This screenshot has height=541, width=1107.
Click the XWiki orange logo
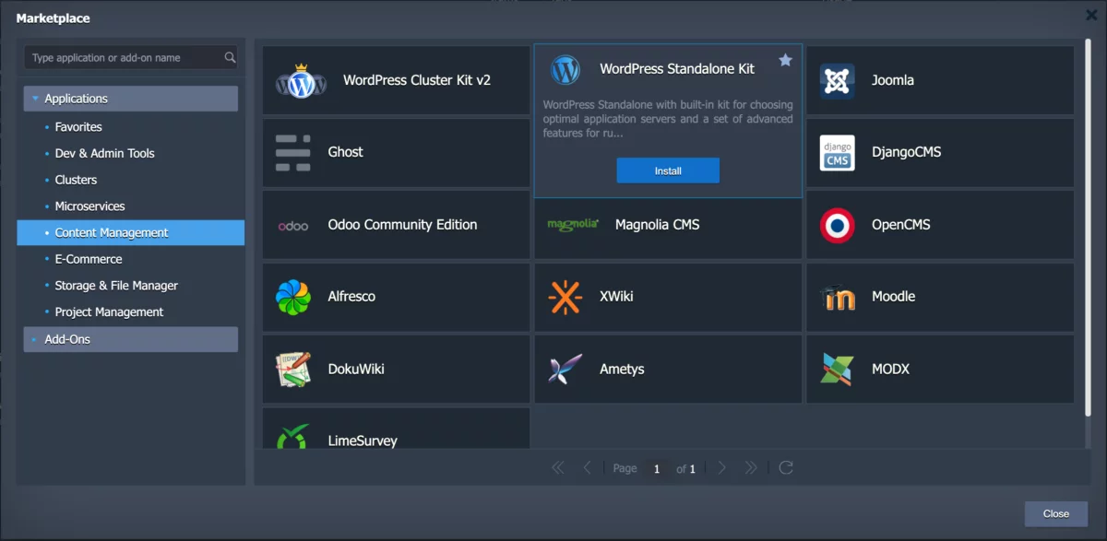point(565,297)
